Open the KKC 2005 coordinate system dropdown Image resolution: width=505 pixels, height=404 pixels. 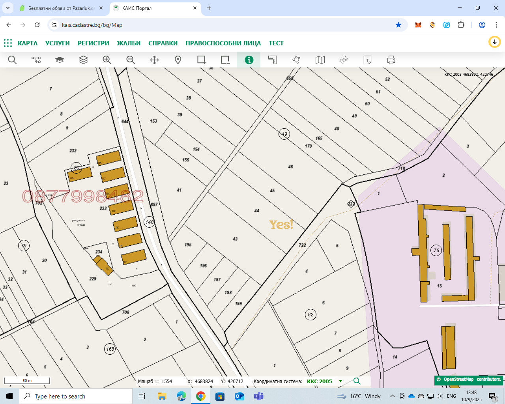point(340,382)
